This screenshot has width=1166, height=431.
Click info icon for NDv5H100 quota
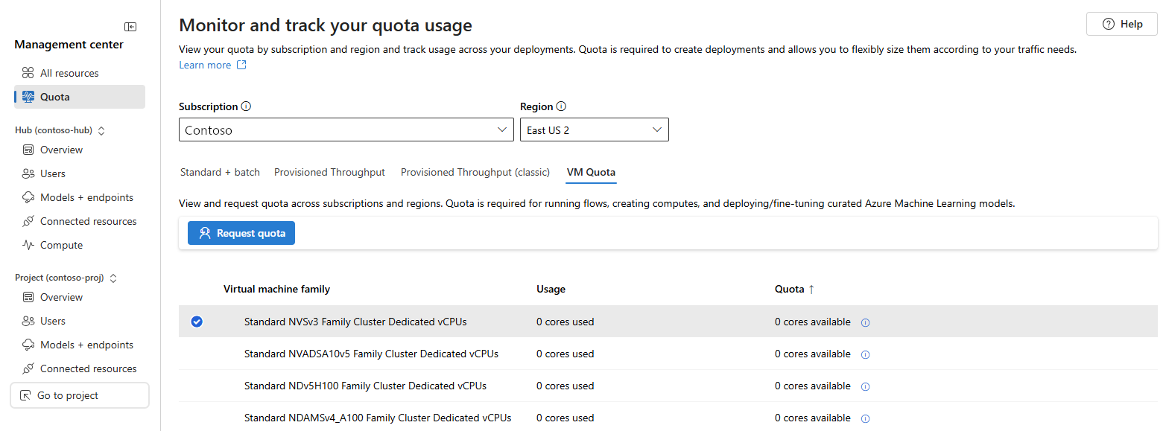[866, 386]
